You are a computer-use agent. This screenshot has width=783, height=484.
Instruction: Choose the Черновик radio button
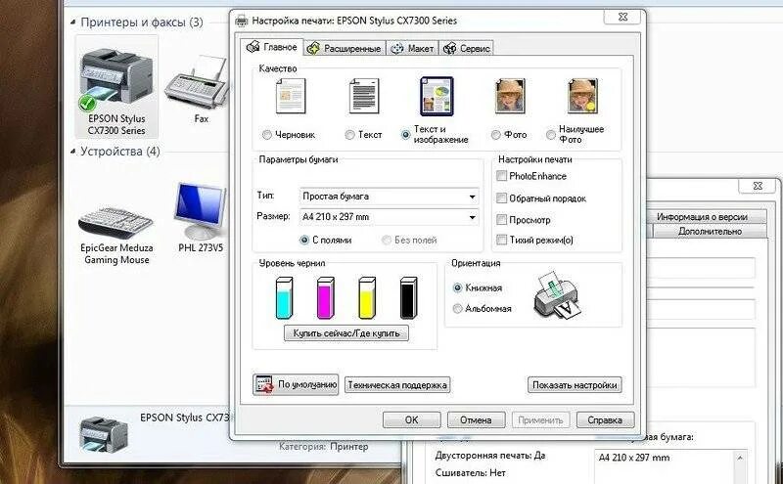(266, 135)
